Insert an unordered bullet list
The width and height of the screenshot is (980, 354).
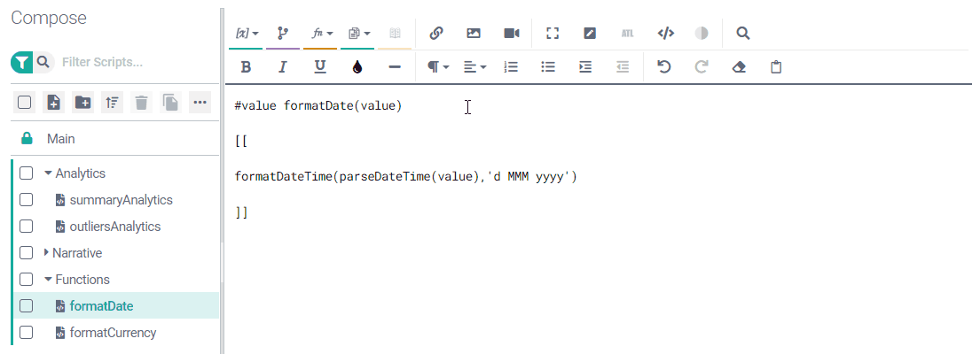pyautogui.click(x=548, y=66)
